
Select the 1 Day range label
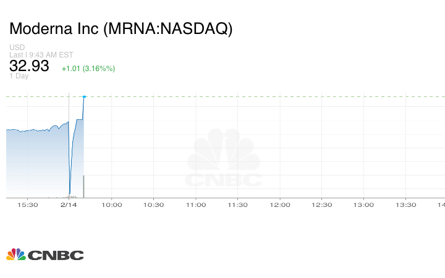19,77
